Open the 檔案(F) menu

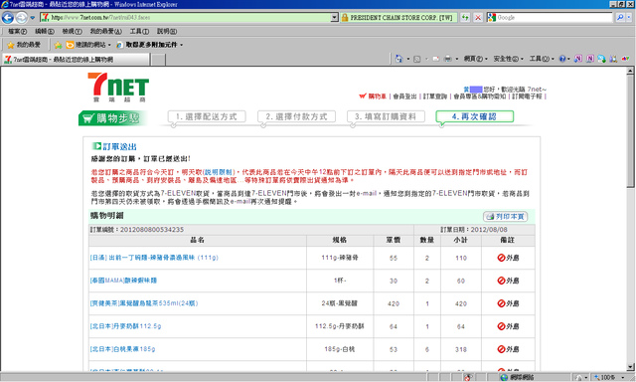[17, 31]
